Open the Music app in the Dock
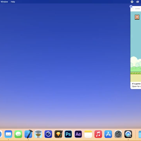Viewport: 141px width, 141px height. click(98, 134)
